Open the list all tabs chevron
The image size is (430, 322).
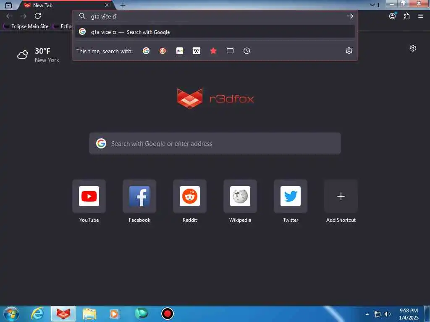point(372,5)
